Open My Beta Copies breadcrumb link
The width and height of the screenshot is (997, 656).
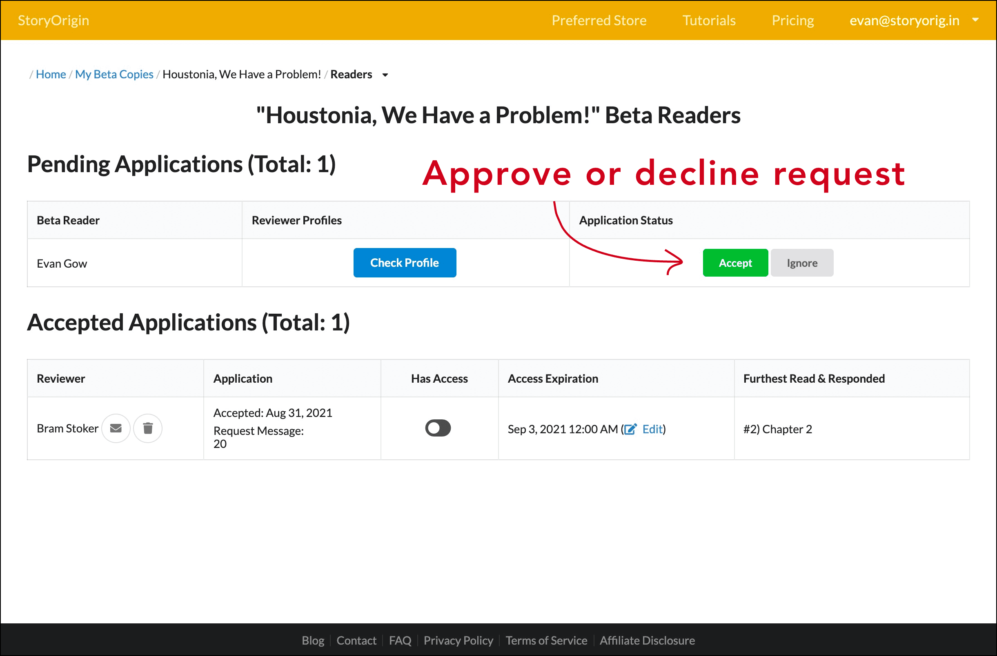114,74
